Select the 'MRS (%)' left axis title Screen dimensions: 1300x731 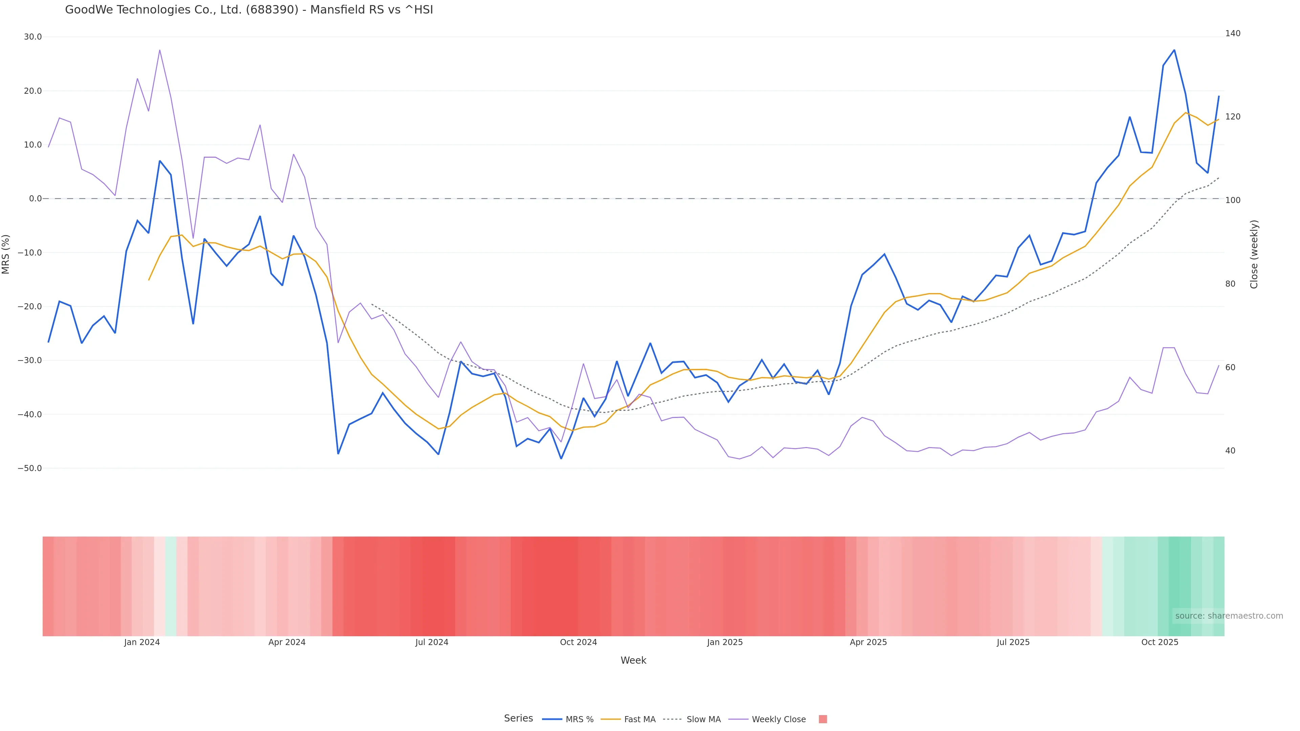6,254
